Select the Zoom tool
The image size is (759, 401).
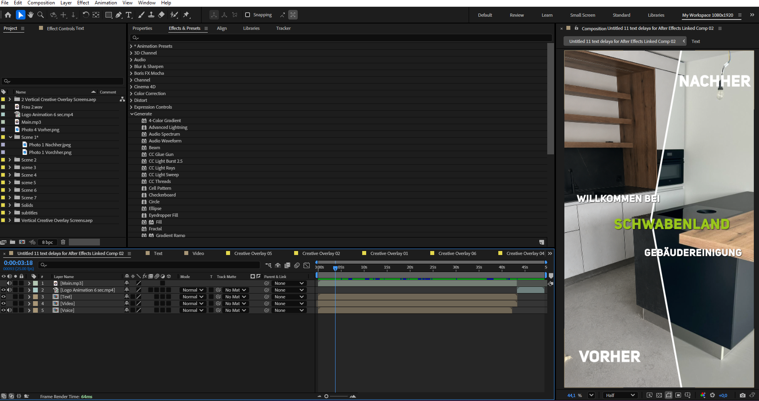[x=41, y=15]
